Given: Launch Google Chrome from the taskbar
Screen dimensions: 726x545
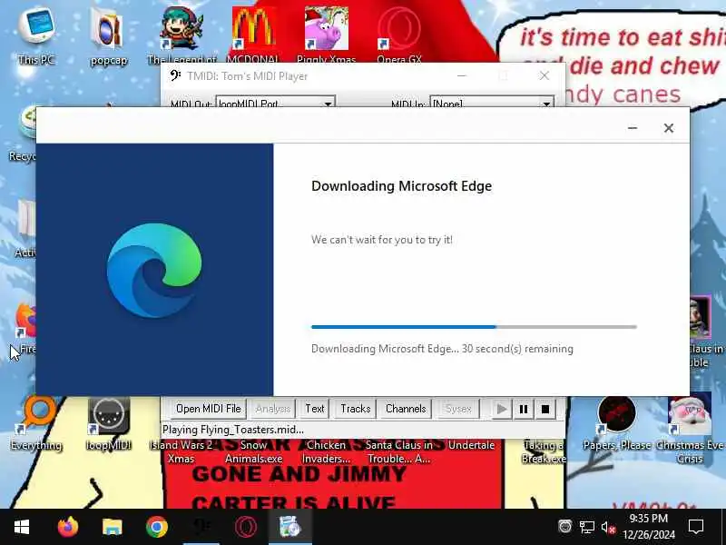Looking at the screenshot, I should click(156, 527).
